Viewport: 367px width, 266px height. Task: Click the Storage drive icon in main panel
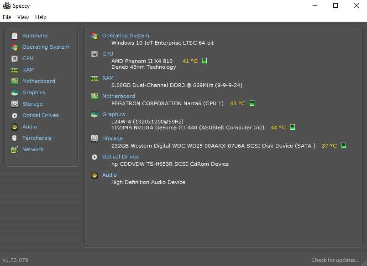pos(94,138)
